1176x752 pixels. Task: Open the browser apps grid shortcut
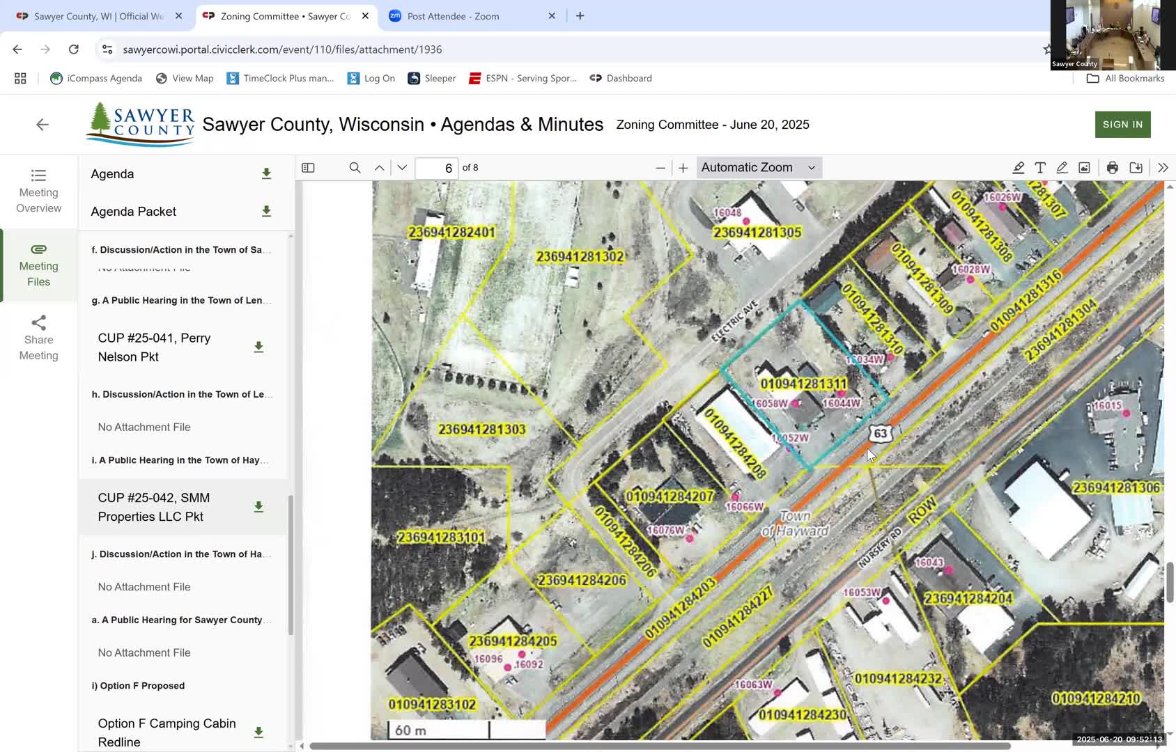coord(20,78)
